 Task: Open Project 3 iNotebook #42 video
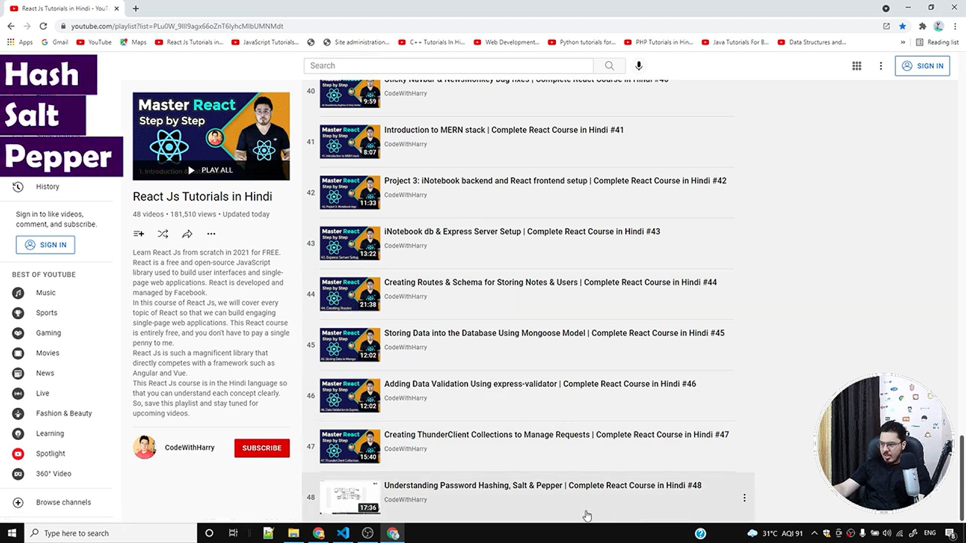pyautogui.click(x=555, y=180)
